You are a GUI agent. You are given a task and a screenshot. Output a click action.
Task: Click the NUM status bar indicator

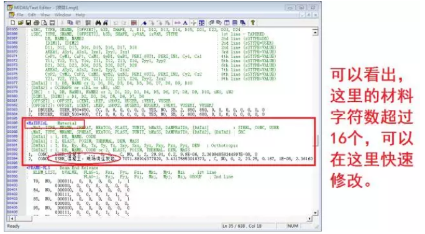293,226
